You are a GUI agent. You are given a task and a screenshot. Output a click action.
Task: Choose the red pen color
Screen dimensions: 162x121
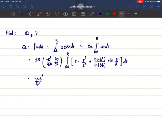[x=114, y=14]
